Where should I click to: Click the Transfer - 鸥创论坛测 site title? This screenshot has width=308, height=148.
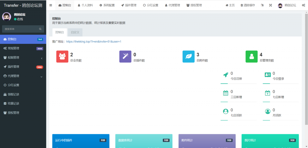click(x=23, y=5)
